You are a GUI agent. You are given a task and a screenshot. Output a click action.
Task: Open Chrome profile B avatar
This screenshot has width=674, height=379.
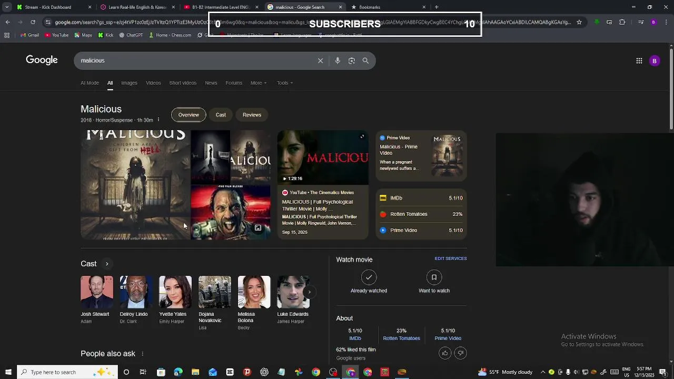[653, 22]
